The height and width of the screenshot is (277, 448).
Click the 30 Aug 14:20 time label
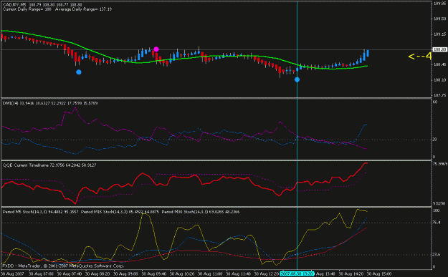click(351, 274)
